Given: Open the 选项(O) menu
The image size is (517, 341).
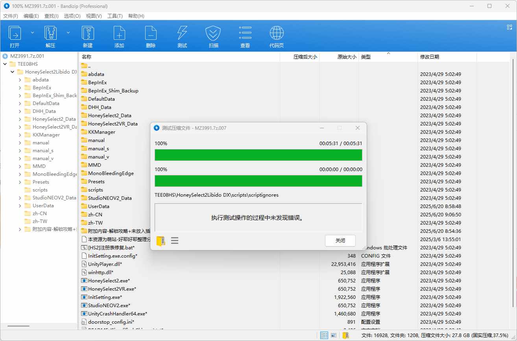Looking at the screenshot, I should click(72, 16).
